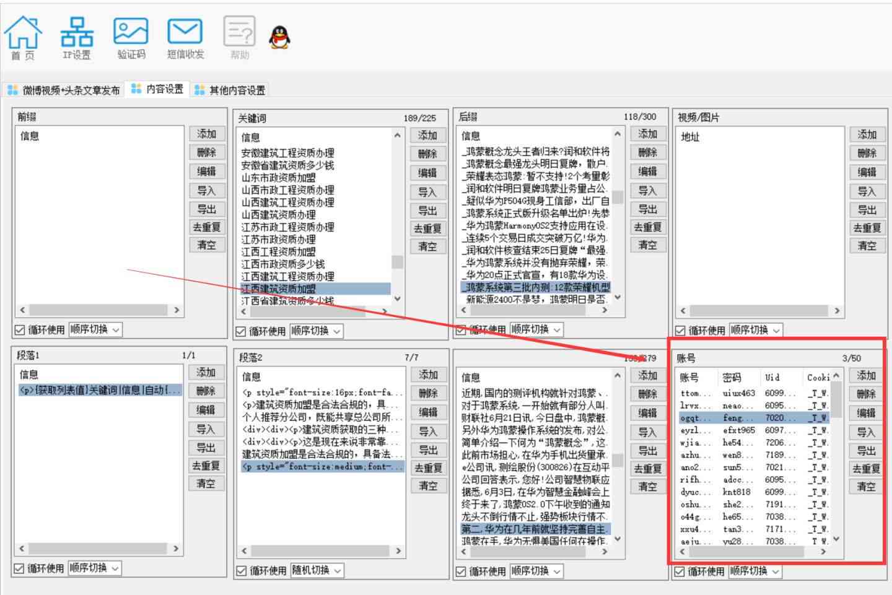Image resolution: width=892 pixels, height=595 pixels.
Task: Select account row ttom with password uiux463
Action: (753, 393)
